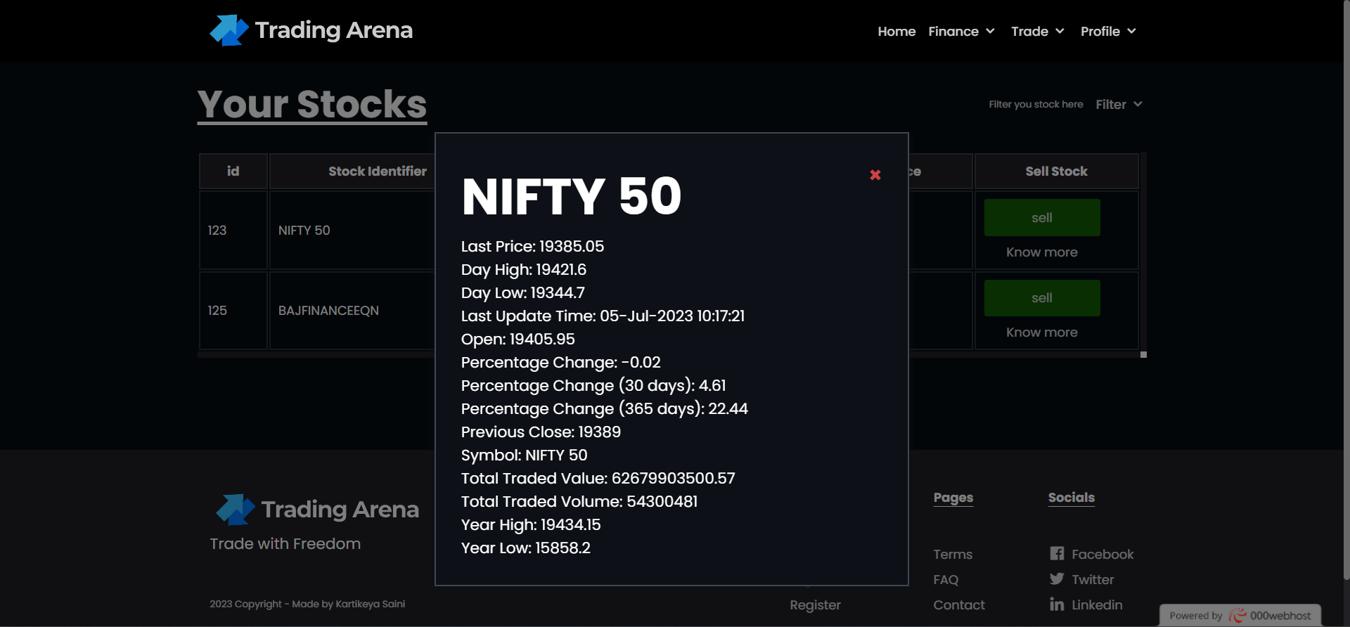Click the Facebook text link
Screen dimensions: 1350x627
(x=1102, y=554)
